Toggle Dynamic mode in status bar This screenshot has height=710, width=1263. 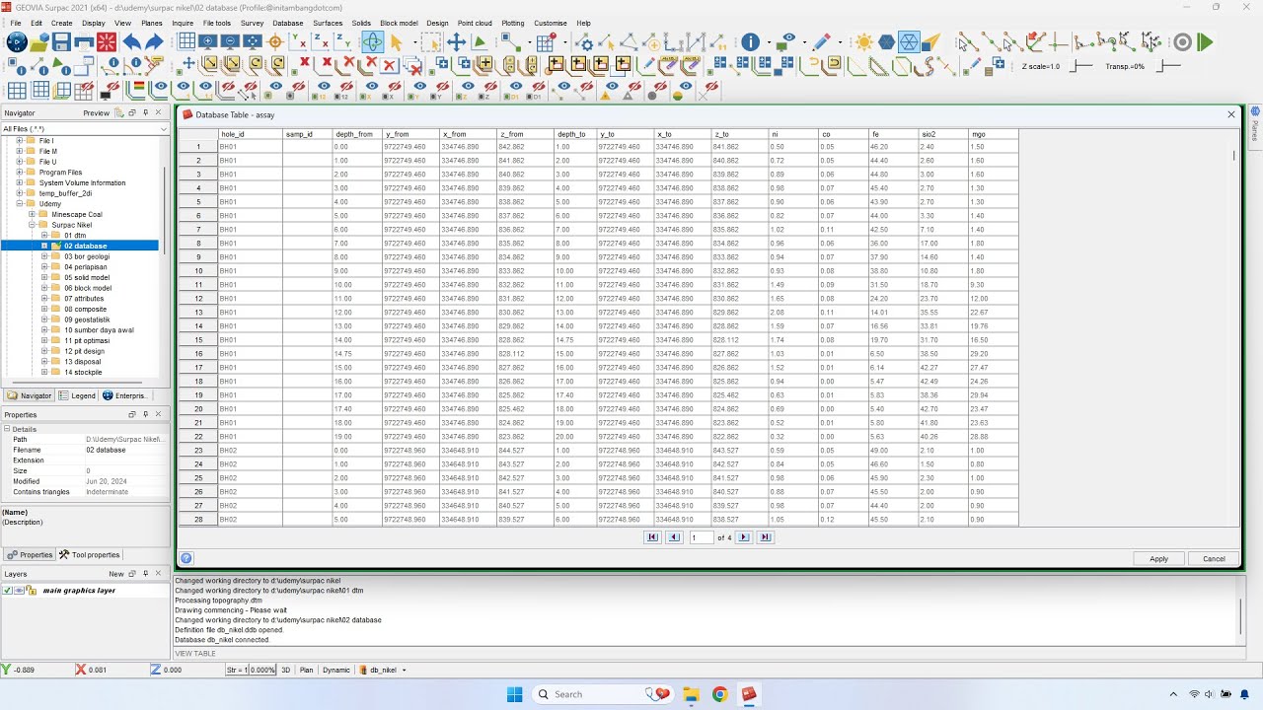(x=336, y=670)
